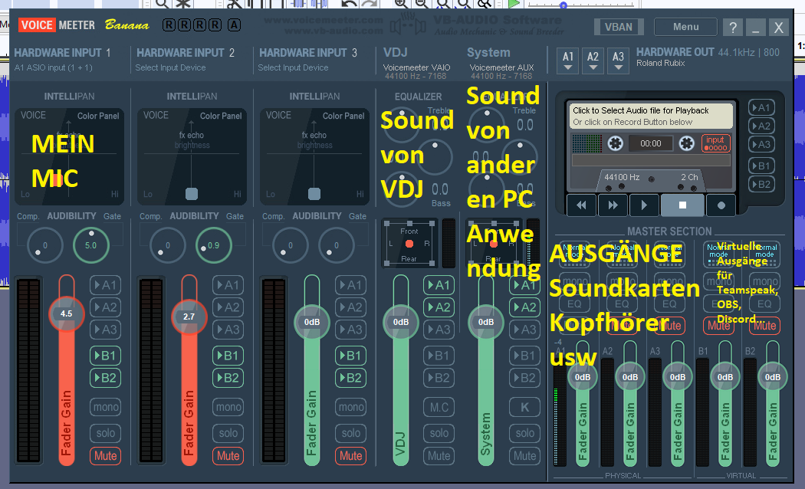Toggle mono on Hardware Input 2
The image size is (805, 489).
228,408
